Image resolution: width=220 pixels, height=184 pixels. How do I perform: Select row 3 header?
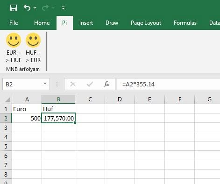(x=6, y=127)
